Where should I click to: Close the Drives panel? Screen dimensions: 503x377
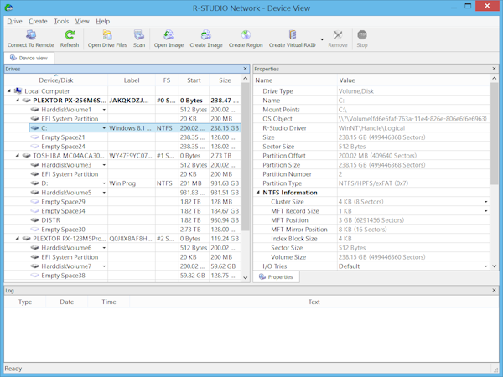click(245, 69)
